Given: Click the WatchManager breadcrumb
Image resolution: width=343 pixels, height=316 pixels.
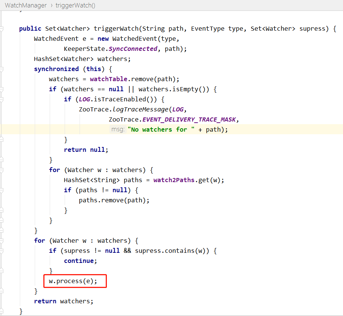Looking at the screenshot, I should (25, 5).
